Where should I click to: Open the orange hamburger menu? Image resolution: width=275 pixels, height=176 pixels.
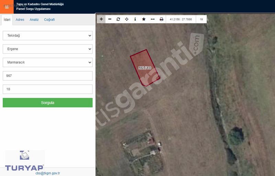[x=7, y=7]
